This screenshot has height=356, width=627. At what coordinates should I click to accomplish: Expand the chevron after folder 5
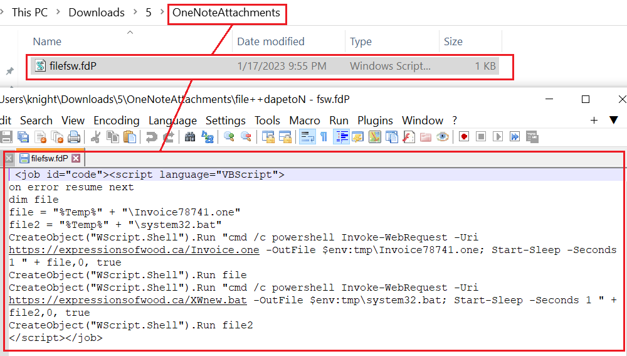pos(162,12)
